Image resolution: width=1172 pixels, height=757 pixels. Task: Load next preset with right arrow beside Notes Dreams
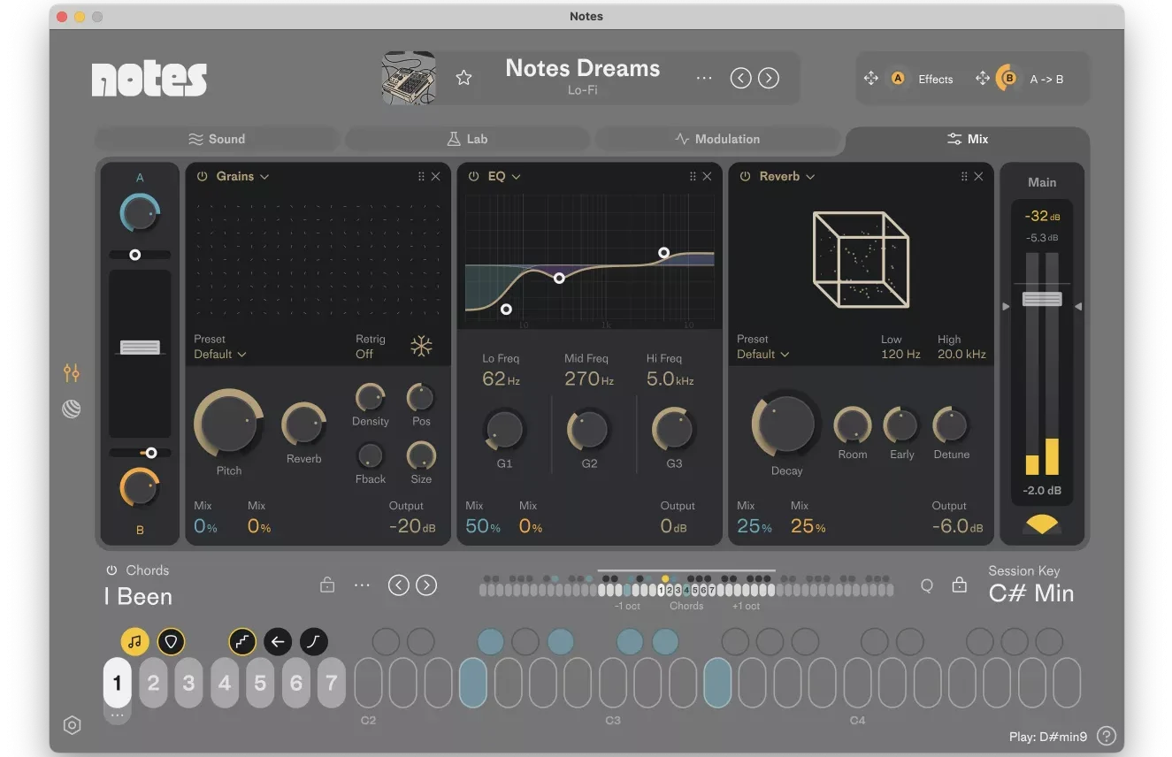point(768,78)
